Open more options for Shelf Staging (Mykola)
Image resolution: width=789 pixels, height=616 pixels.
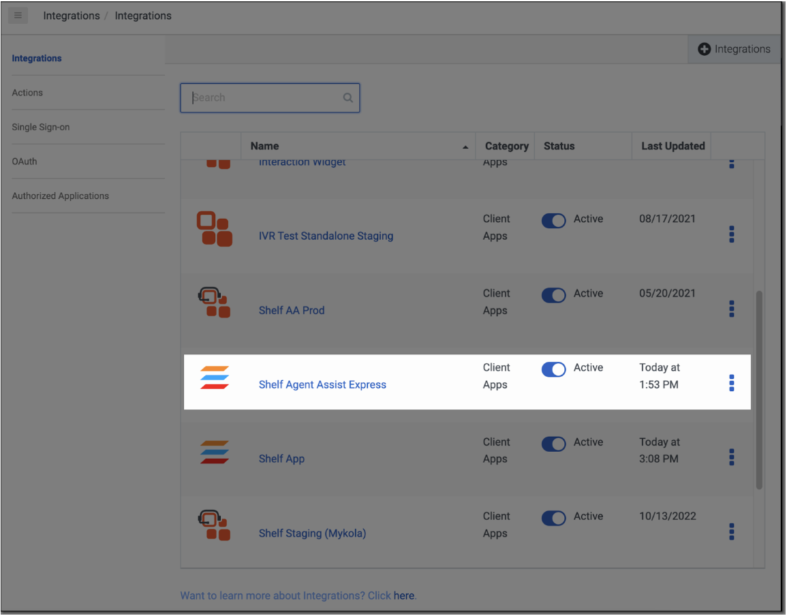pyautogui.click(x=732, y=532)
